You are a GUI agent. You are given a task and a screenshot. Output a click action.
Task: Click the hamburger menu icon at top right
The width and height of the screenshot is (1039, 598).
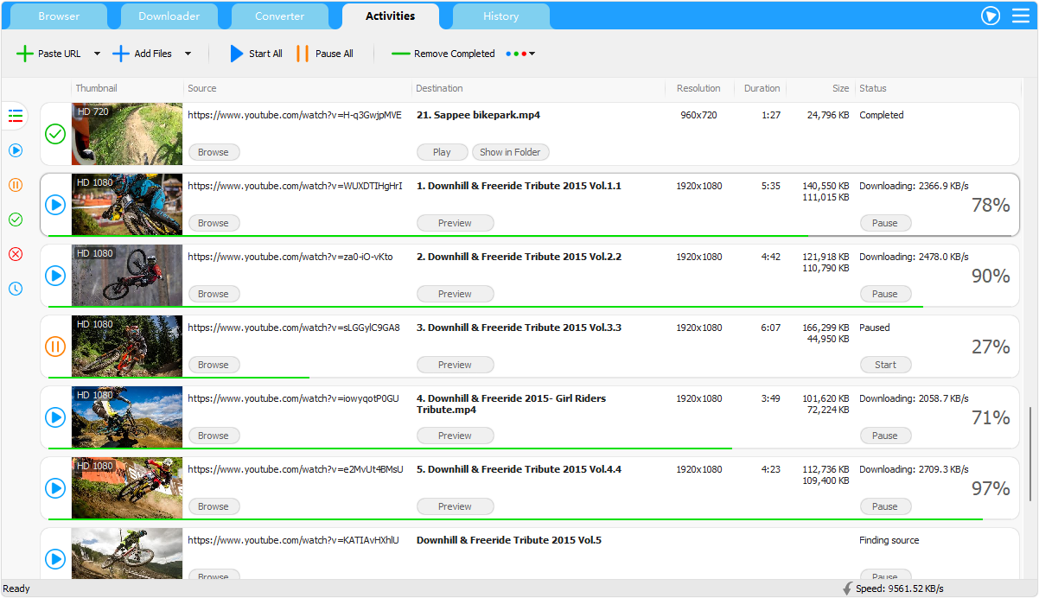(1020, 16)
